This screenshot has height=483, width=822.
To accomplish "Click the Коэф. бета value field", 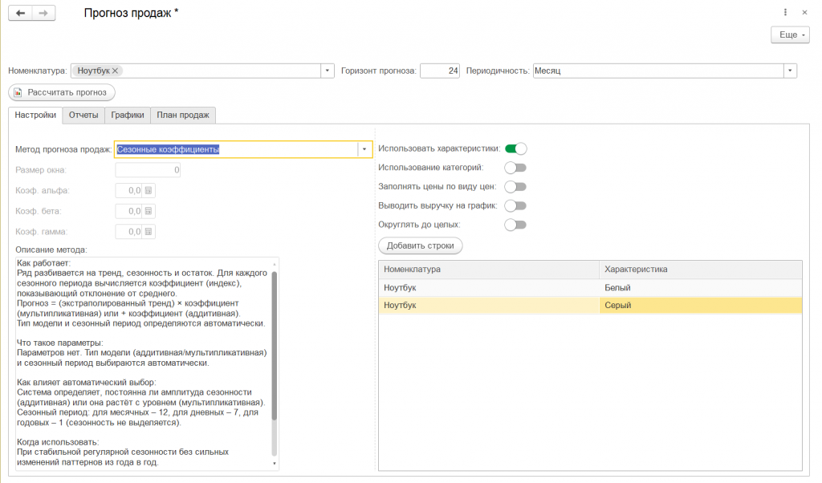I will point(129,211).
